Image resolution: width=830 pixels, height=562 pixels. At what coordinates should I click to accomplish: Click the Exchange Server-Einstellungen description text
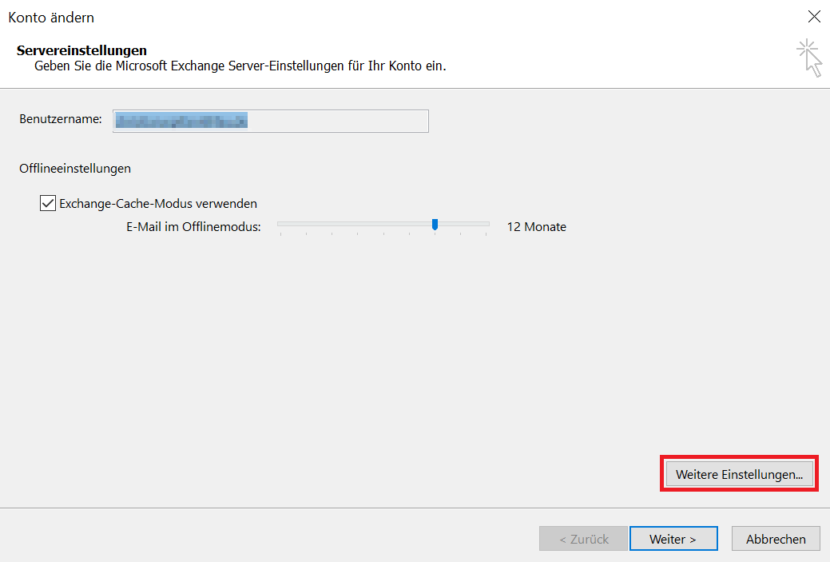pos(240,66)
